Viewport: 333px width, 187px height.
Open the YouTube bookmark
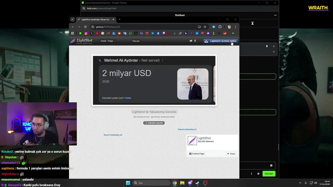[97, 33]
